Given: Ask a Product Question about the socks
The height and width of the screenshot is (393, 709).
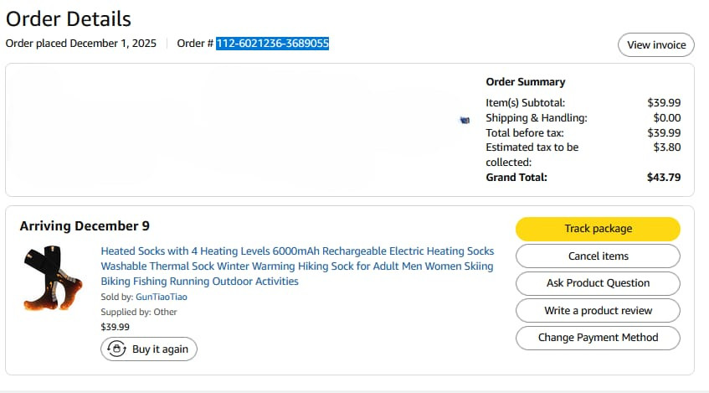Looking at the screenshot, I should (x=598, y=283).
